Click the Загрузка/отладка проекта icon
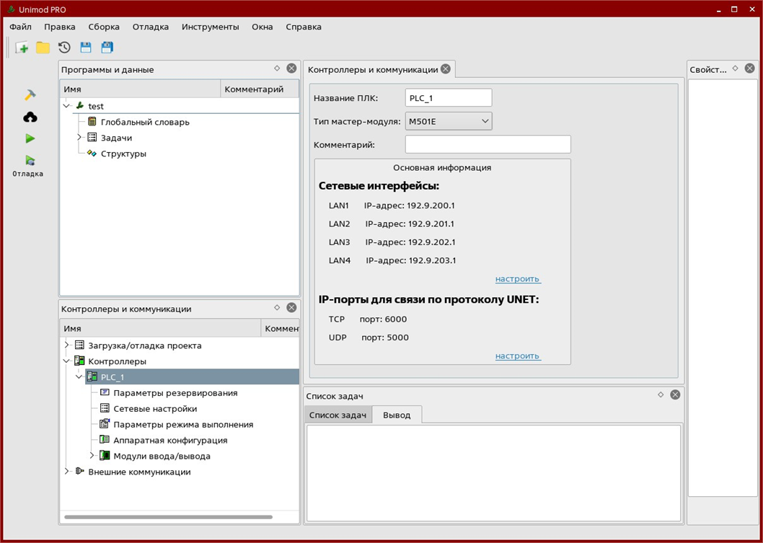Screen dimensions: 763x543 [79, 345]
